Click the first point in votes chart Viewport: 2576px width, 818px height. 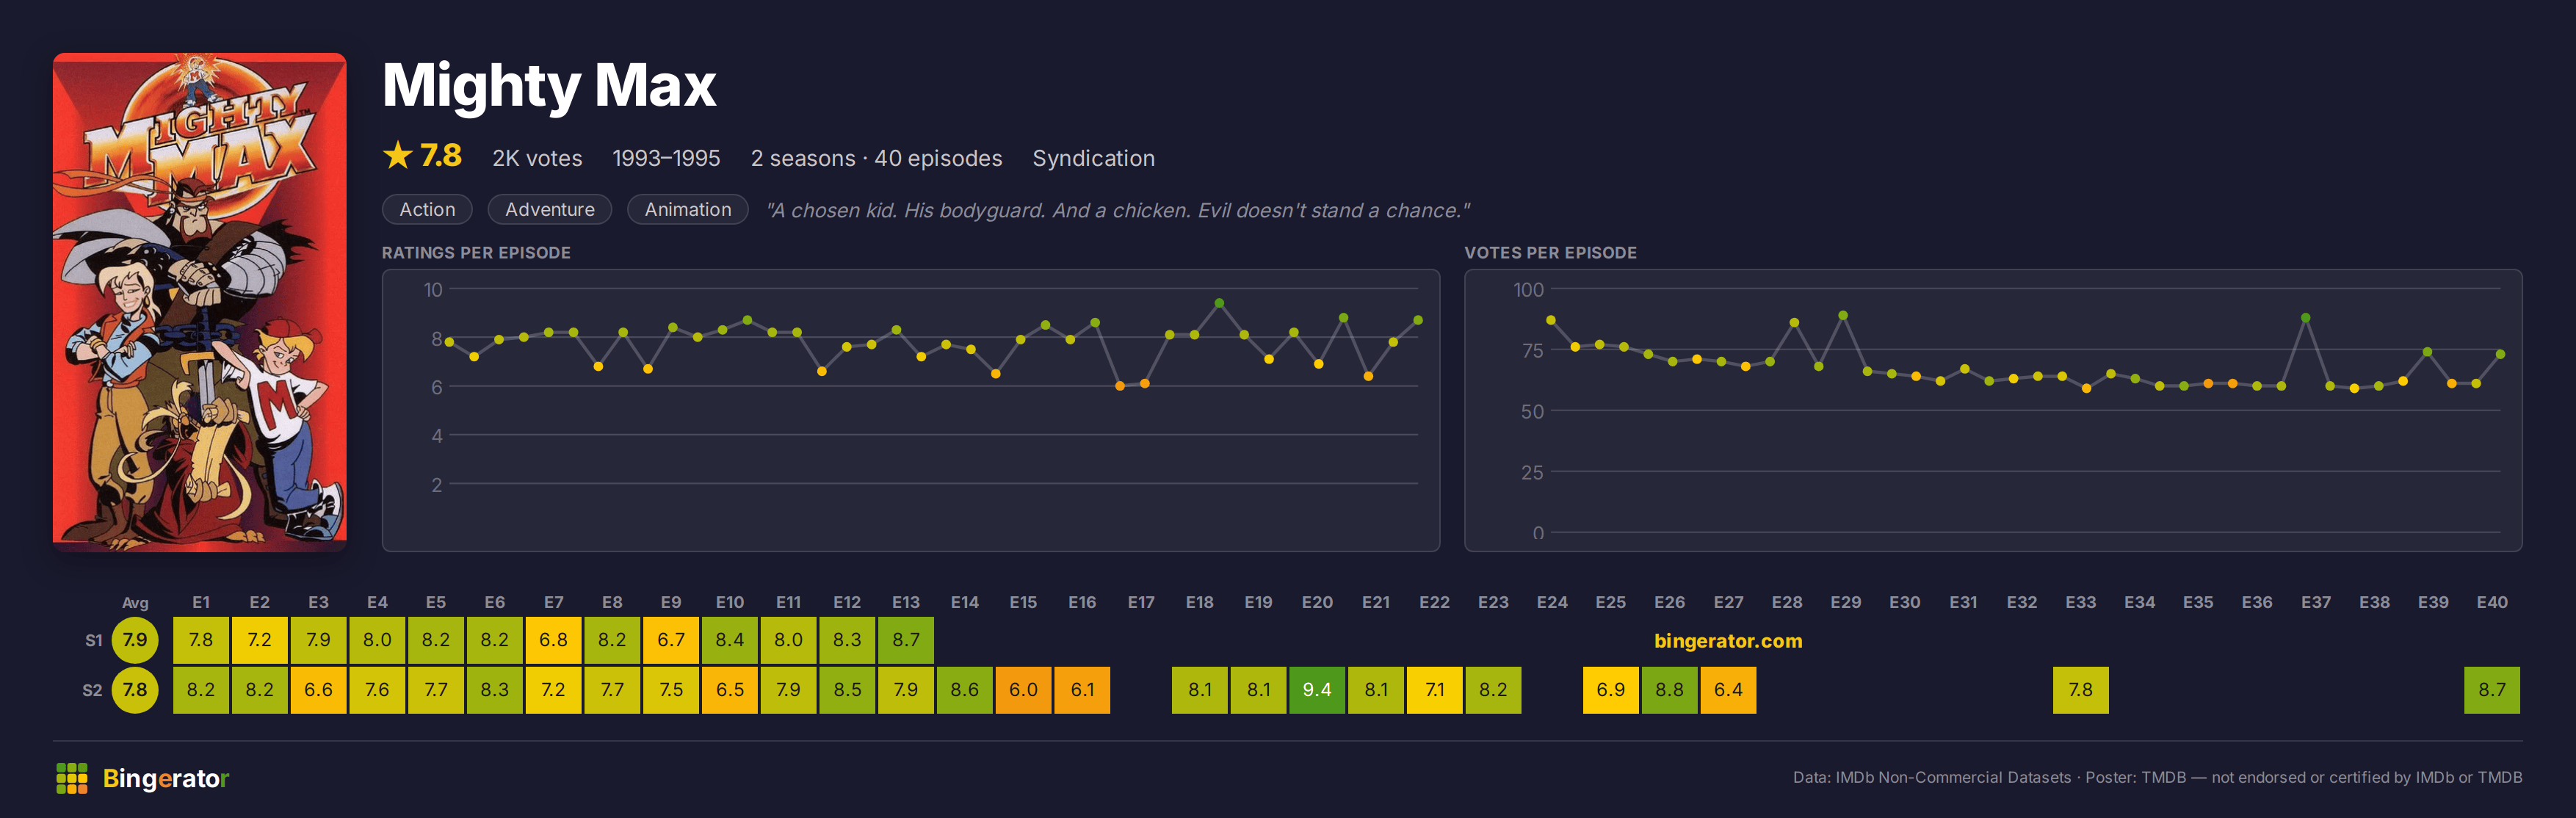[1551, 320]
